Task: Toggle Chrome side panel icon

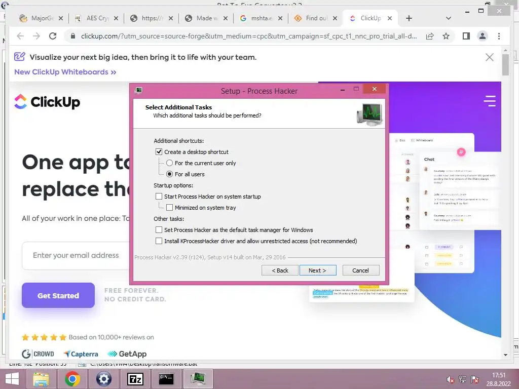Action: tap(466, 36)
